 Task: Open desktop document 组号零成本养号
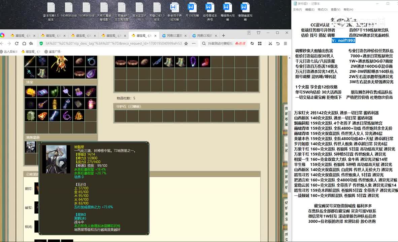tap(210, 12)
